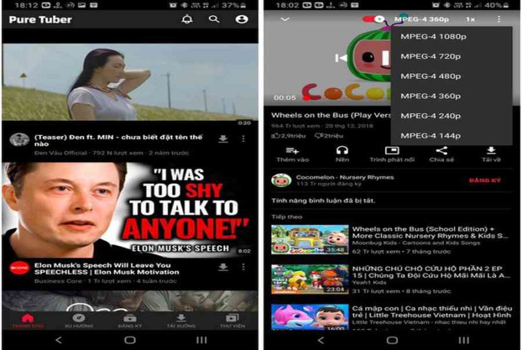522x350 pixels.
Task: Open Cocomelon - Nursery Rhymes channel name
Action: coord(345,177)
